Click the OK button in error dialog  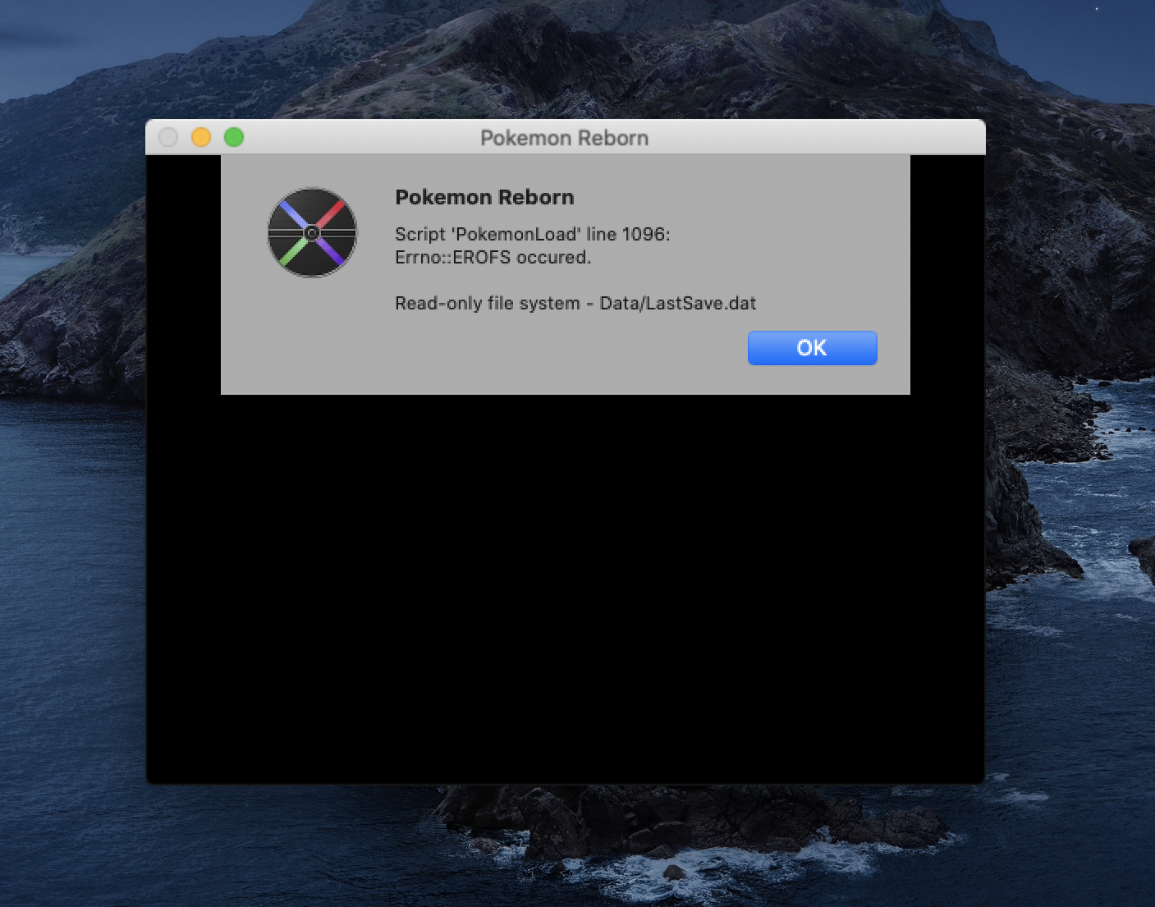[812, 348]
